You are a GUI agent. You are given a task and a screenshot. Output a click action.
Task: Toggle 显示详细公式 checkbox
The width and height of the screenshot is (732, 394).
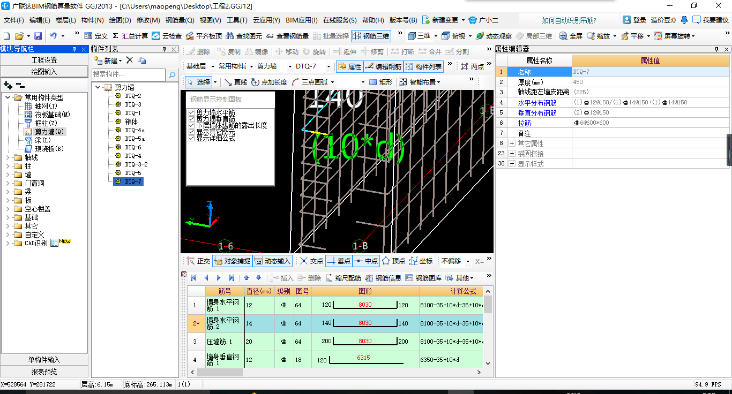coord(192,138)
